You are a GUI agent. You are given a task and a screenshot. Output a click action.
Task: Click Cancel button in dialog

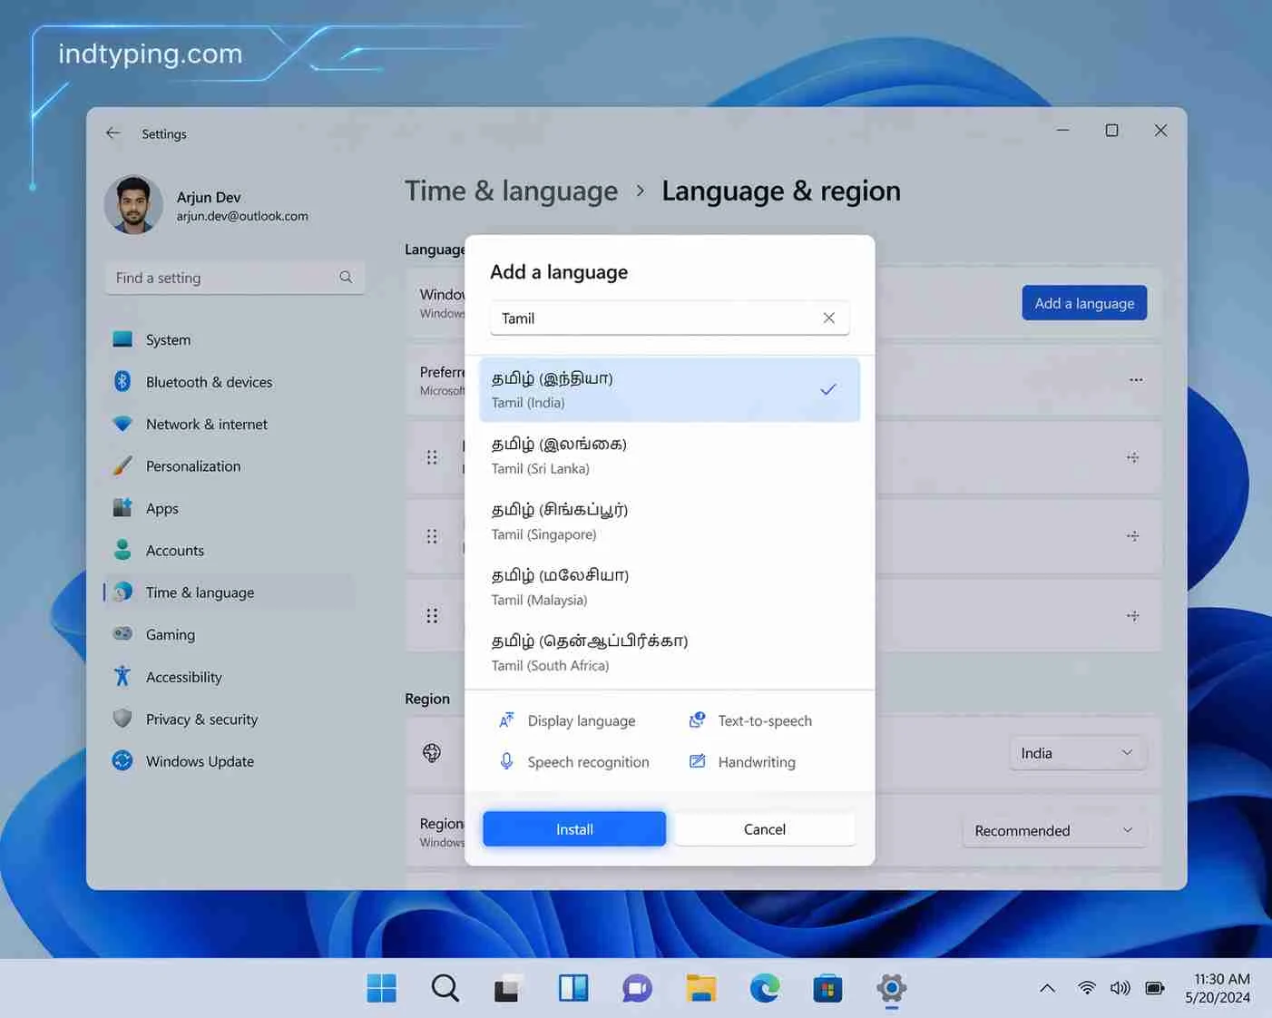point(765,829)
